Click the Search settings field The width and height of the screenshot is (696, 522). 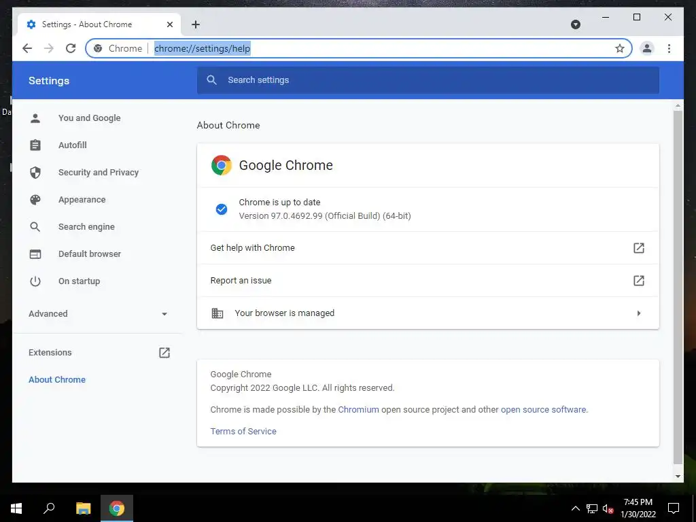[x=428, y=80]
